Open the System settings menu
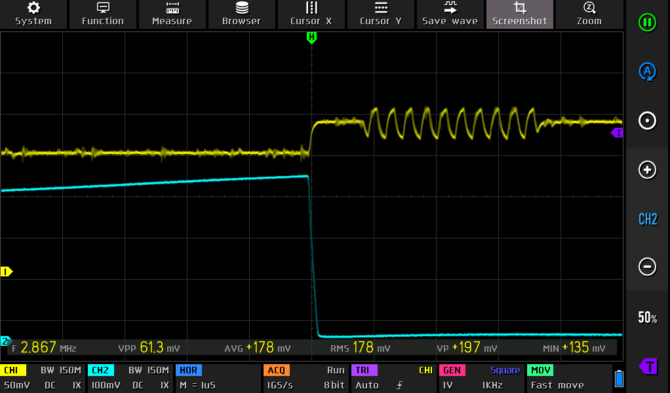 click(x=33, y=14)
